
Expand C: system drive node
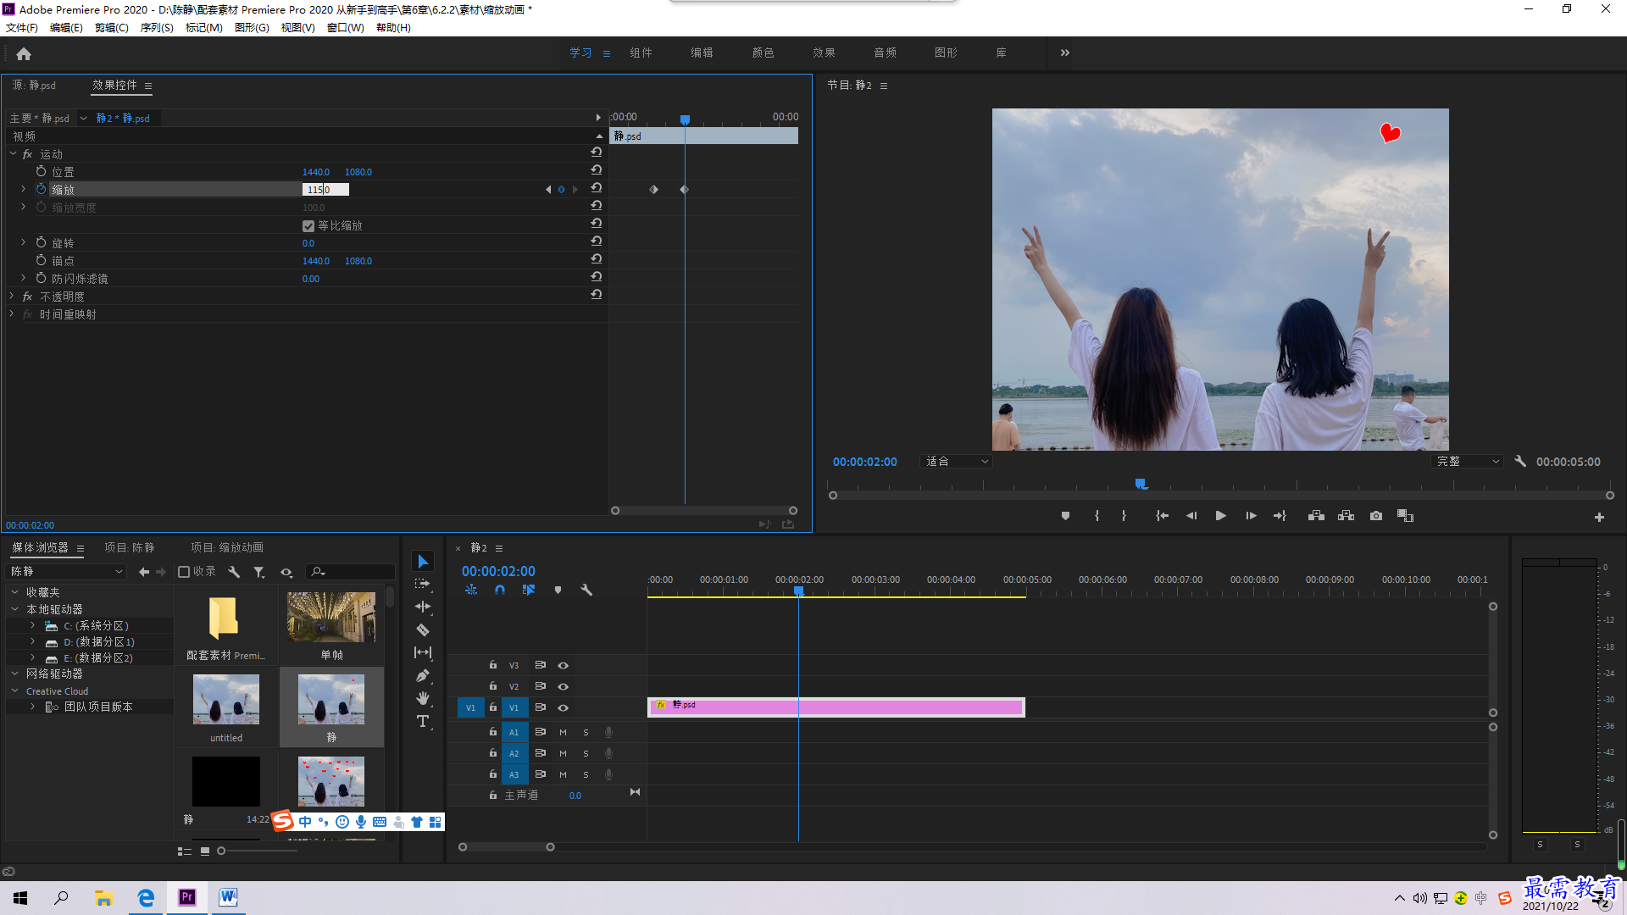32,625
